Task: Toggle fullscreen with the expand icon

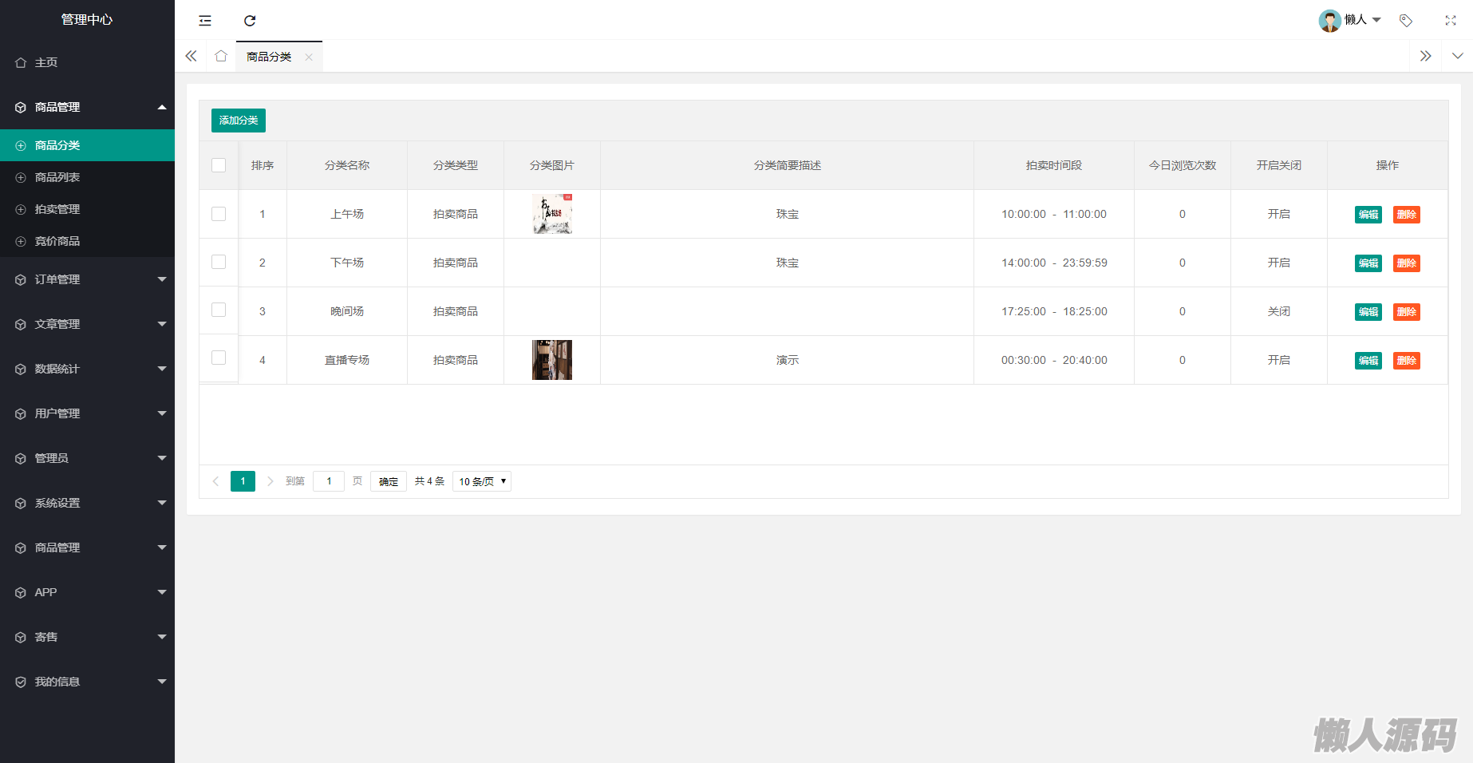Action: (1451, 21)
